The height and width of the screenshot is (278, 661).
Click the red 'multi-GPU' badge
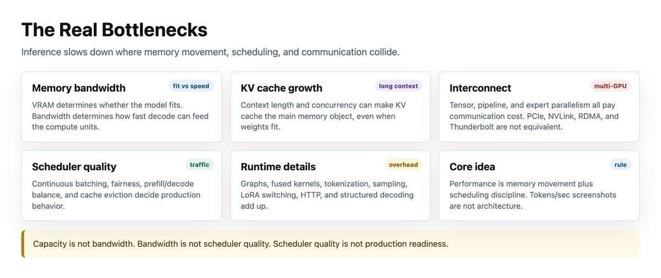(610, 86)
